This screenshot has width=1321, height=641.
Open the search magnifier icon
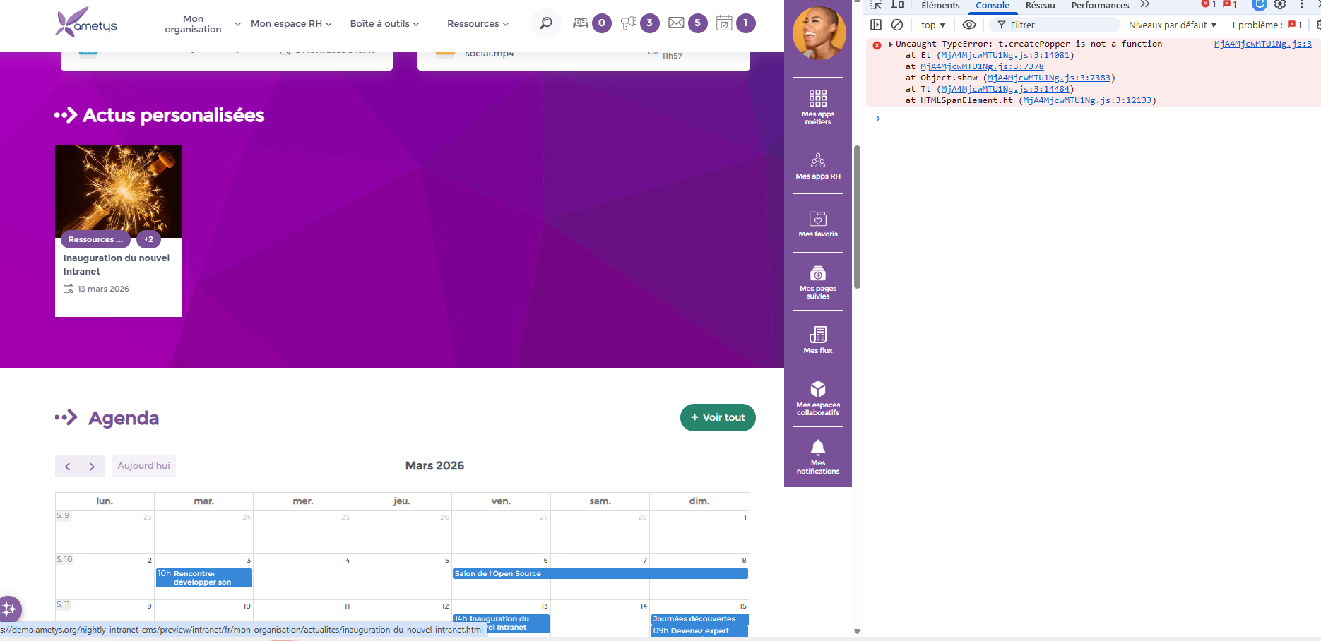545,23
